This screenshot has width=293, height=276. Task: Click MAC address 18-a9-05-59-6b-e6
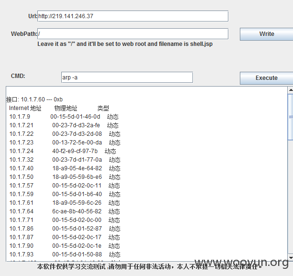click(77, 177)
